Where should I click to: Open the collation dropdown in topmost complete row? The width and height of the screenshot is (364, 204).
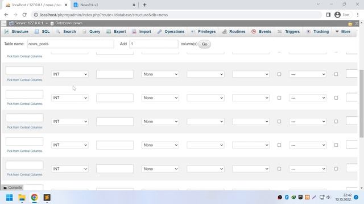[x=205, y=74]
